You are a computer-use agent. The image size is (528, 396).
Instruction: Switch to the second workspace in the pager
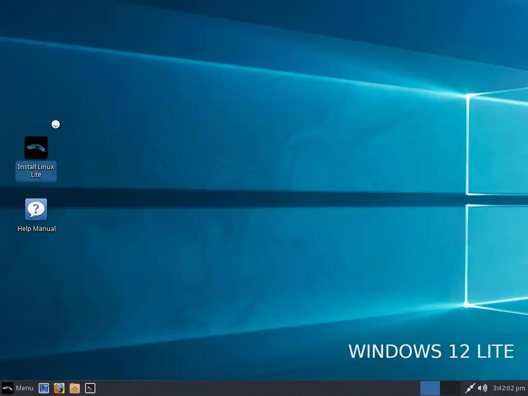click(x=450, y=388)
